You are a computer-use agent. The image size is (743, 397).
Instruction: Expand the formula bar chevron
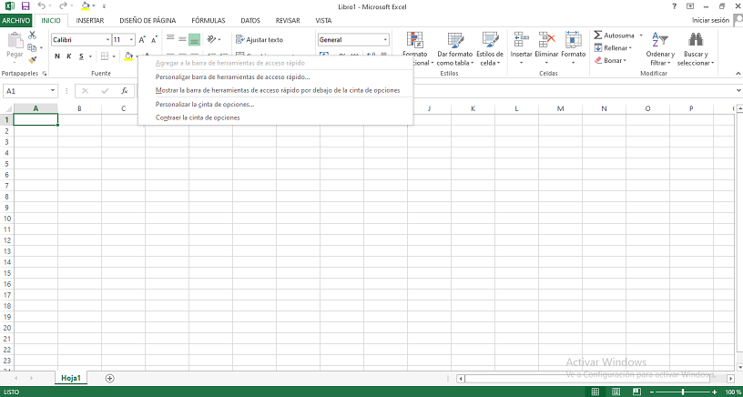tap(738, 90)
